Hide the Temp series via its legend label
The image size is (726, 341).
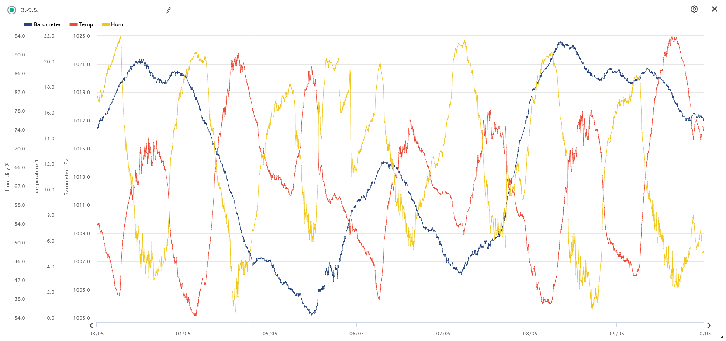[x=86, y=24]
